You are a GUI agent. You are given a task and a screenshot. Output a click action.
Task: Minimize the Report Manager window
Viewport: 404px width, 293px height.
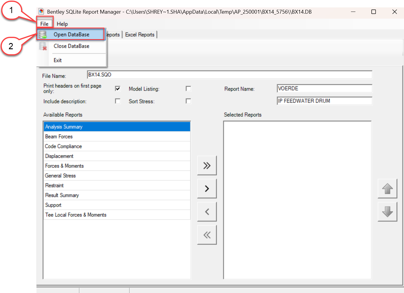(x=353, y=12)
